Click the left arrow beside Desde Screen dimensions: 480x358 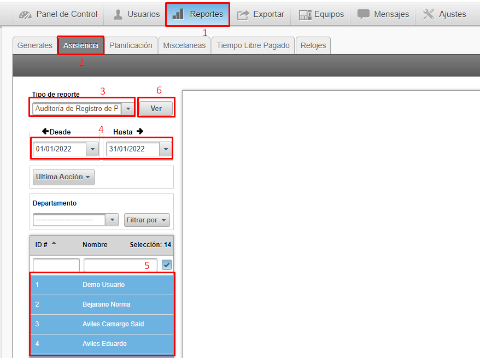pos(45,132)
